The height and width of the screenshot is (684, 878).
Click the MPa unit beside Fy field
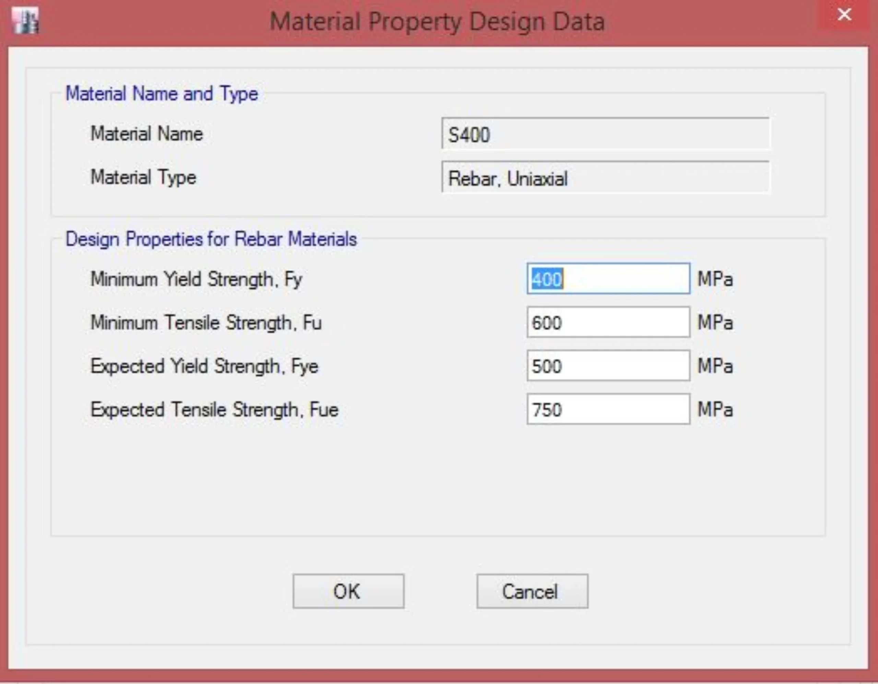click(715, 279)
